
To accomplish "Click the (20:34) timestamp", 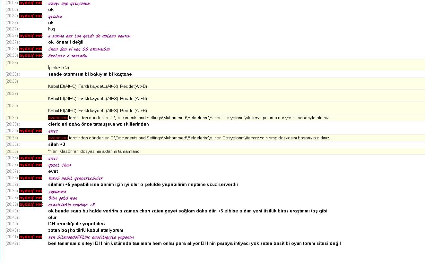I will [x=12, y=138].
